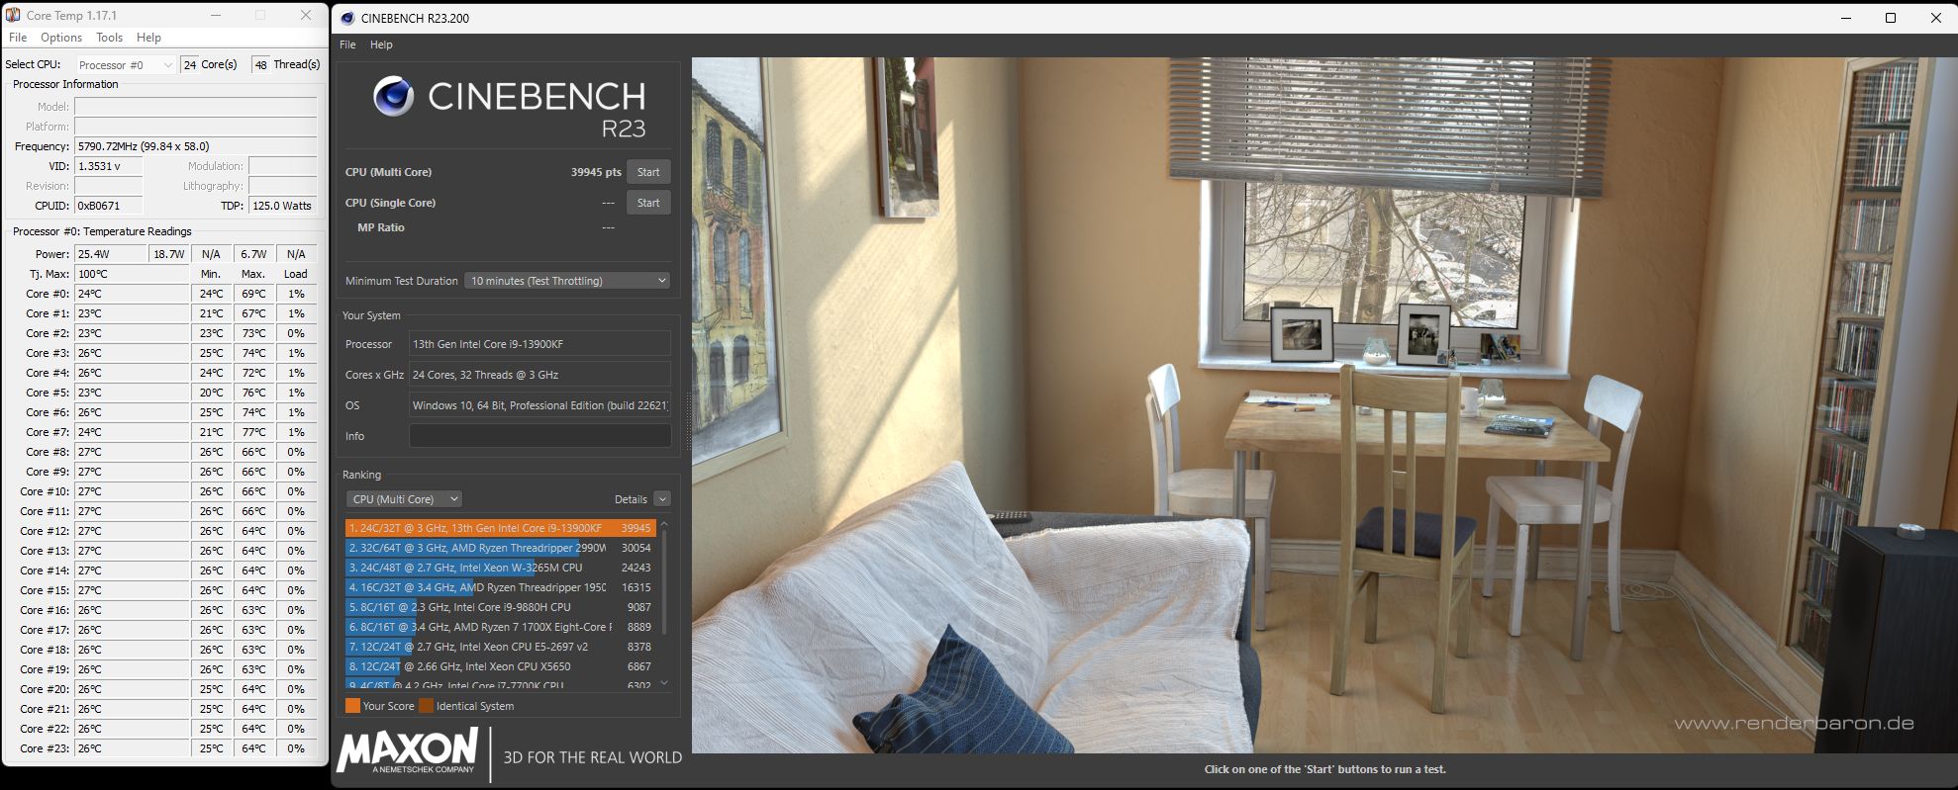Click the Core Temp title bar app icon

tap(13, 15)
